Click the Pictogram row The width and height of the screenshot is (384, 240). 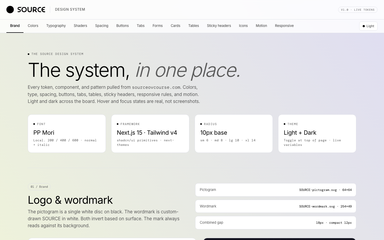coord(276,190)
